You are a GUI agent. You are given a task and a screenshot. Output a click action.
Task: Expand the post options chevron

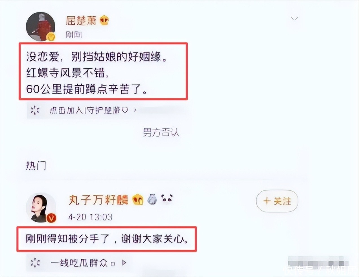pos(294,19)
